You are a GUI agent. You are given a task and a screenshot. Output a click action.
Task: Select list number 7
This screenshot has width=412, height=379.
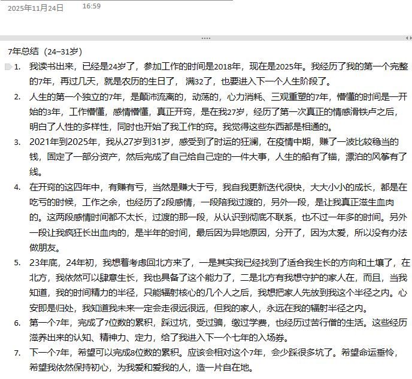pyautogui.click(x=17, y=353)
